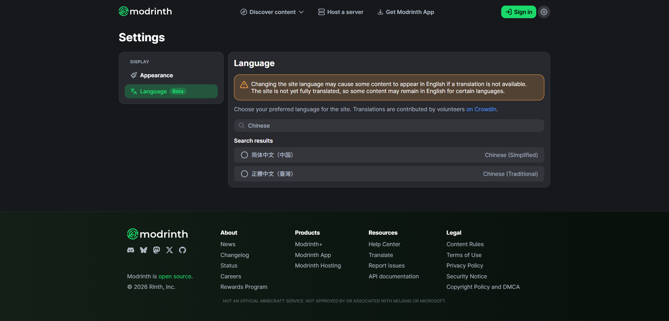This screenshot has width=669, height=321.
Task: Open the Changelog footer link
Action: click(235, 255)
